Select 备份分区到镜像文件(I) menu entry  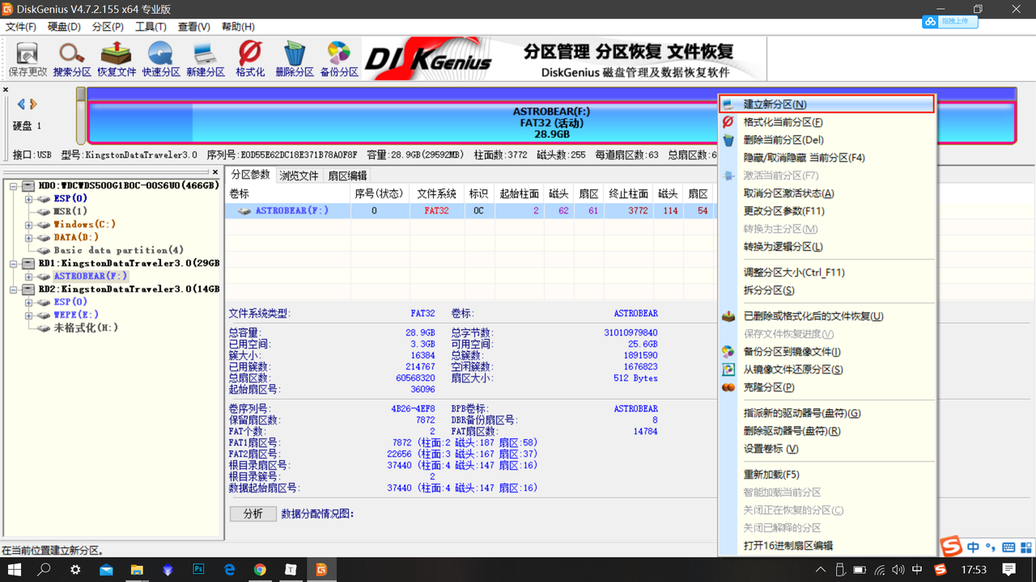826,352
